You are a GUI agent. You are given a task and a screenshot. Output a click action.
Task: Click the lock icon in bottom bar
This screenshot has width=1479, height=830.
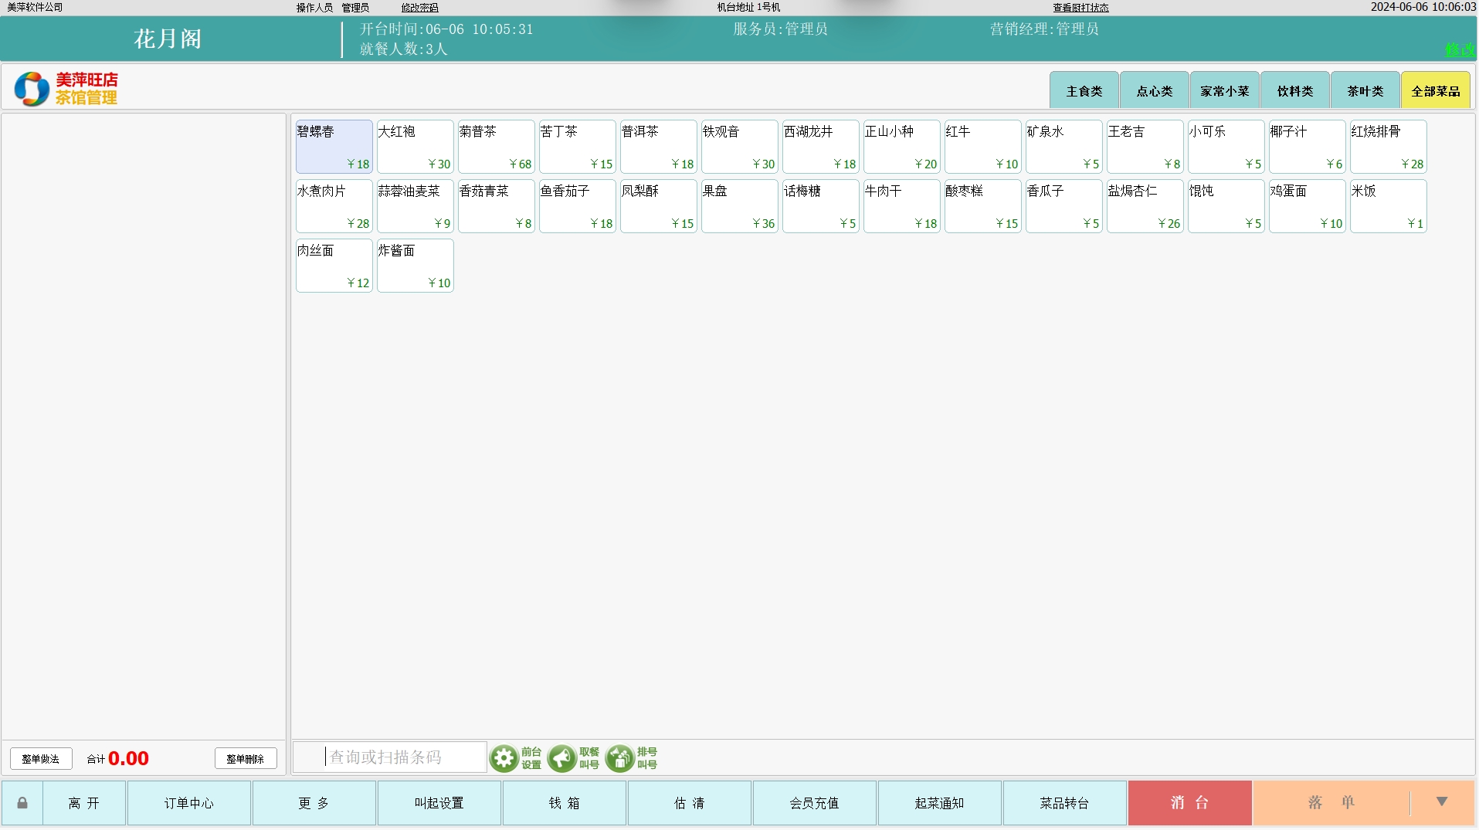[22, 803]
